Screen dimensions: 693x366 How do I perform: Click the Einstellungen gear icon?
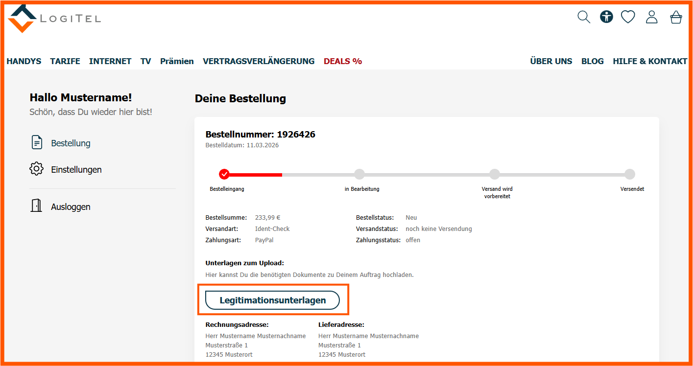pyautogui.click(x=36, y=169)
